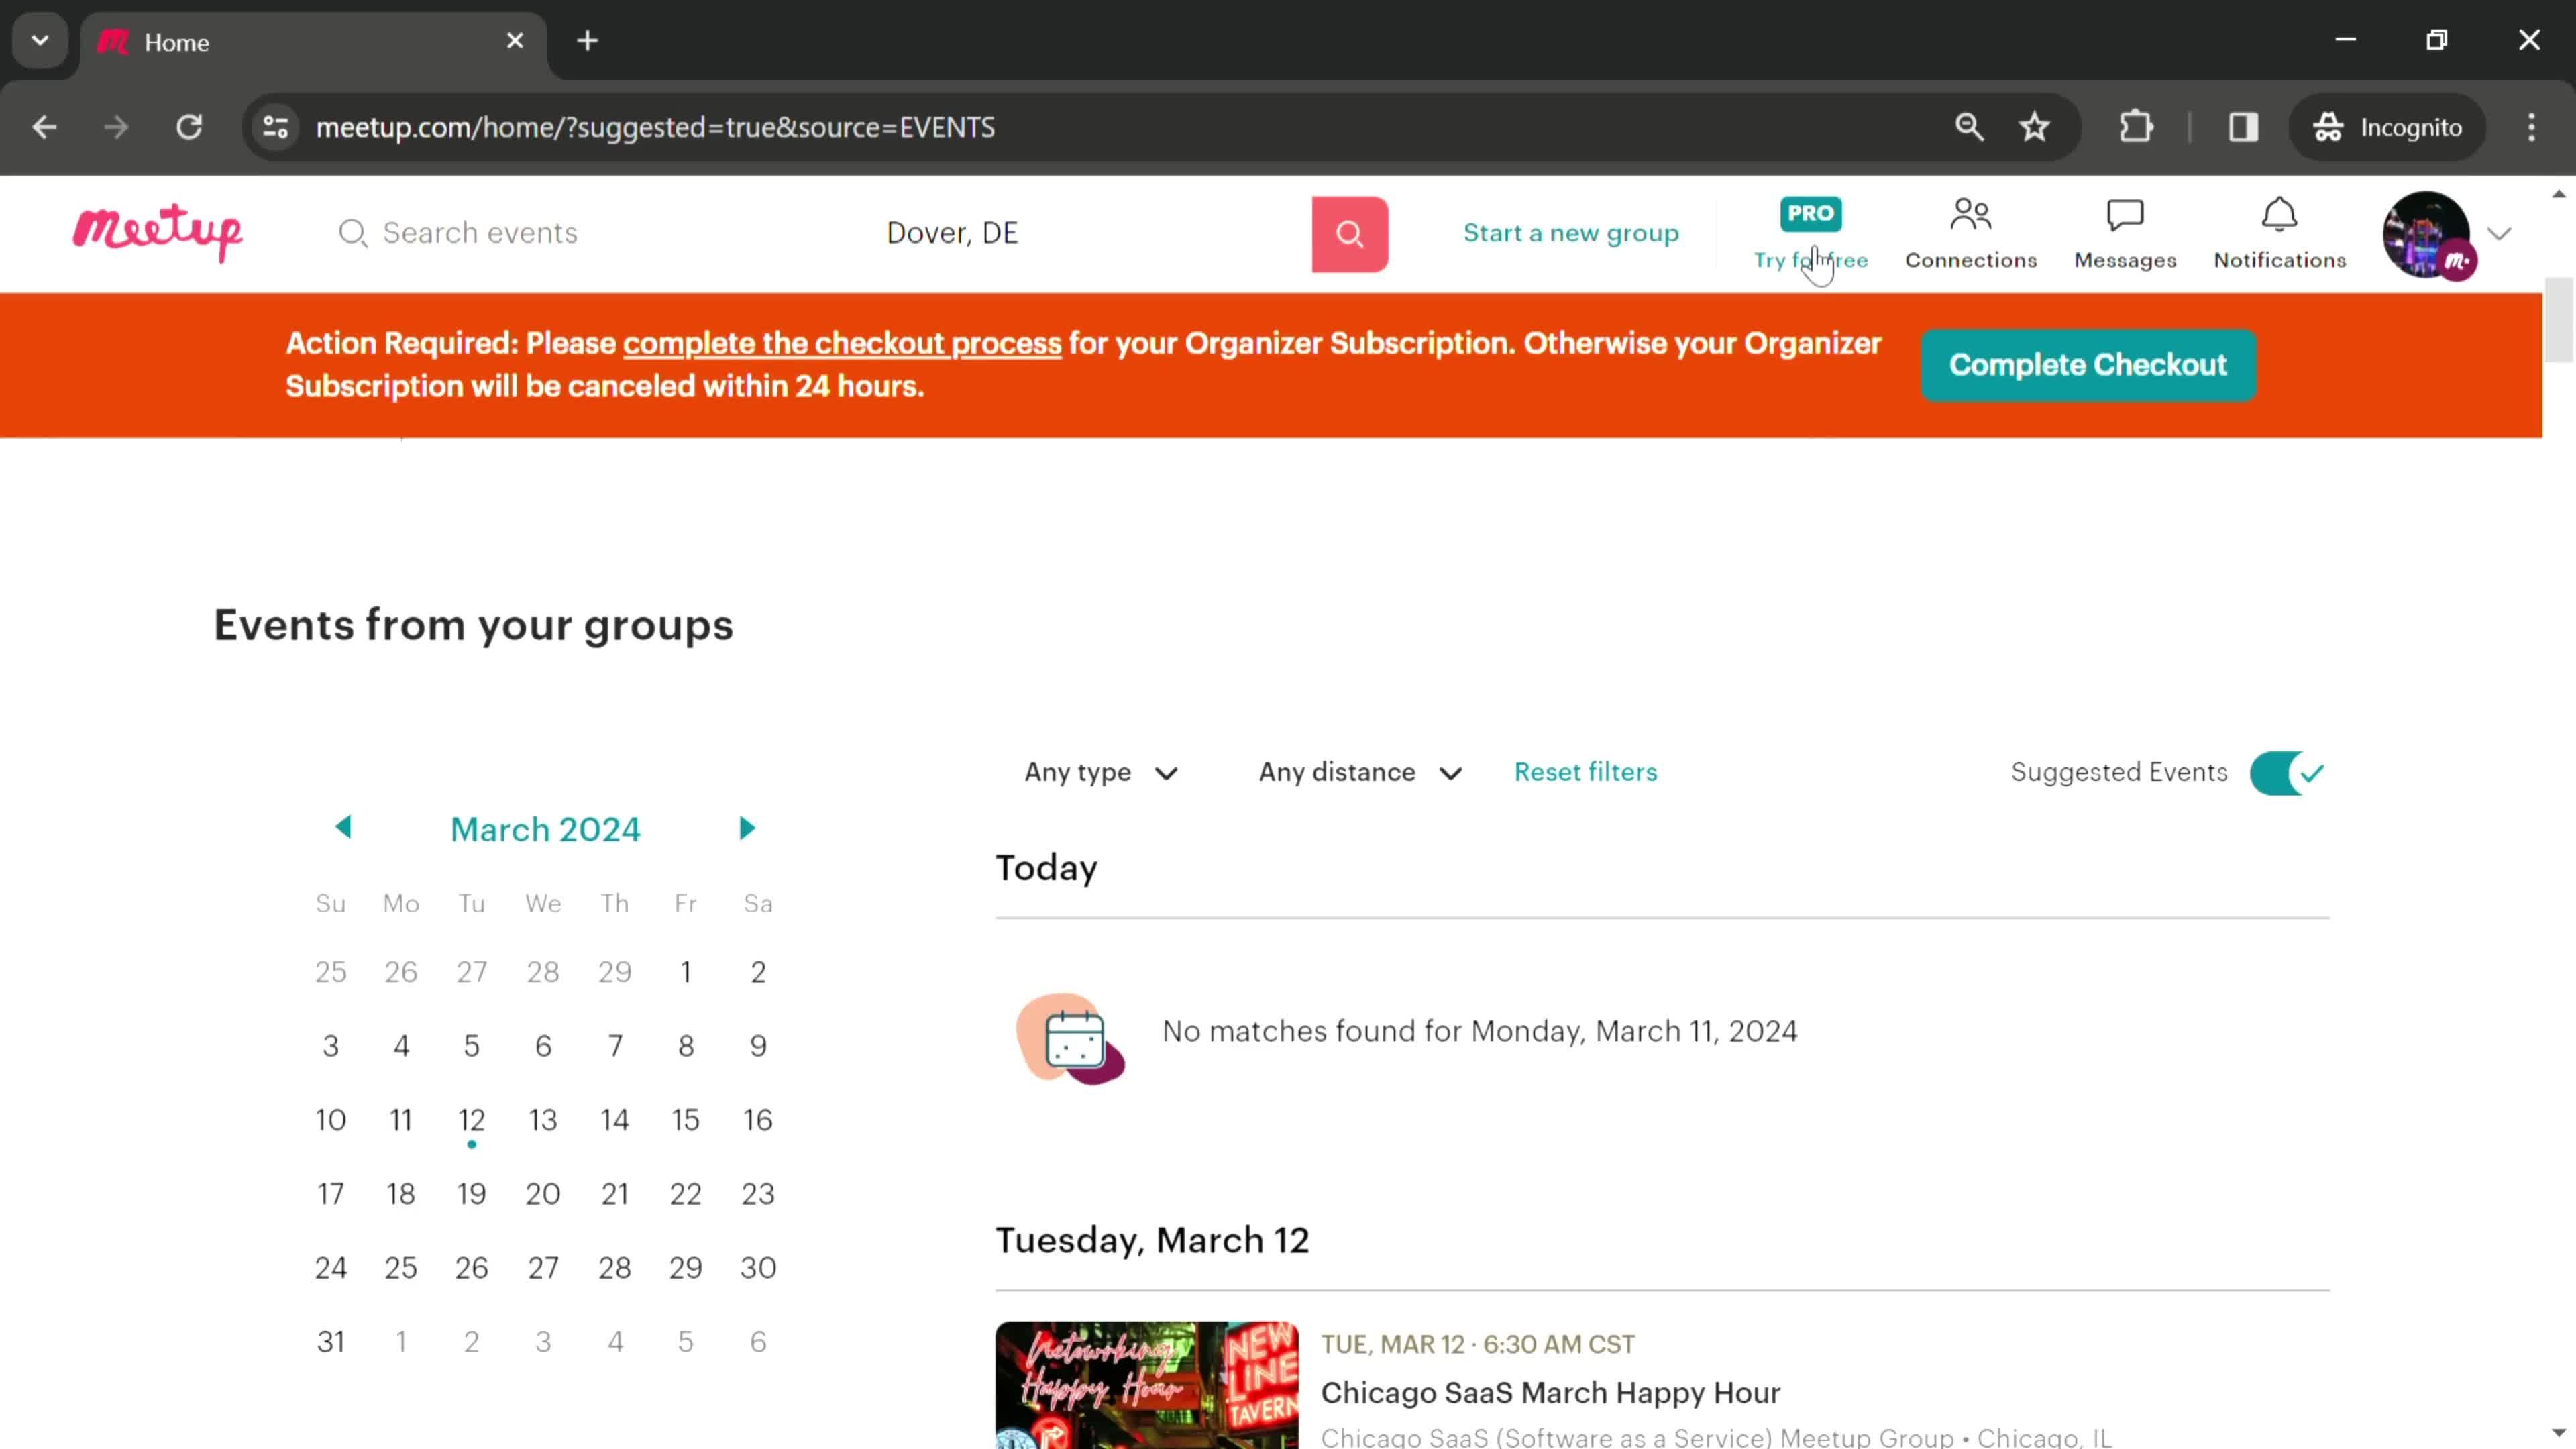Image resolution: width=2576 pixels, height=1449 pixels.
Task: Click the Meetup home logo icon
Action: [x=158, y=231]
